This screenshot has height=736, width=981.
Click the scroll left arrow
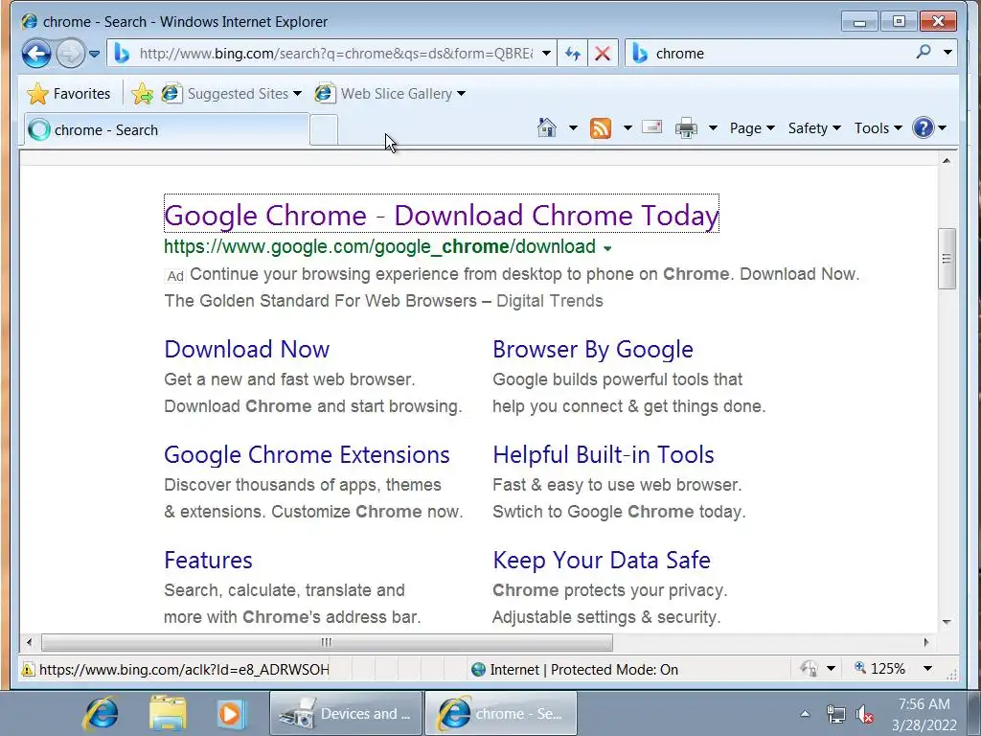29,642
